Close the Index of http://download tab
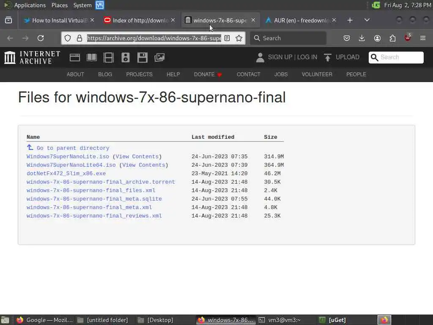This screenshot has height=325, width=433. [x=173, y=20]
